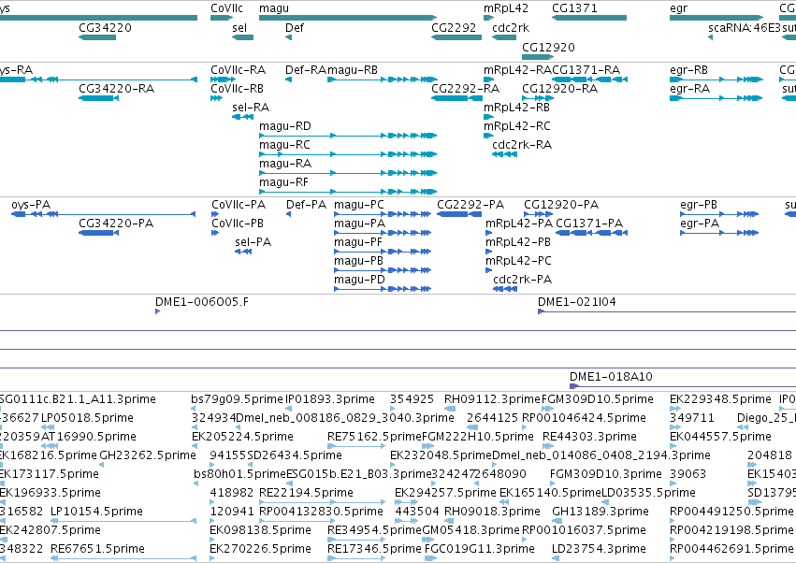
Task: Click the mRpL42-RB transcript label
Action: click(516, 108)
